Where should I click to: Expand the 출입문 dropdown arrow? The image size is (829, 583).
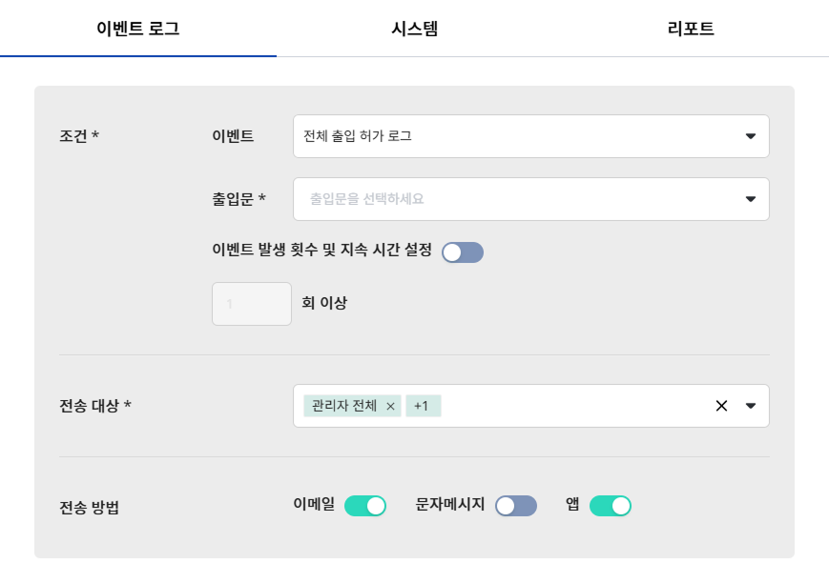pyautogui.click(x=751, y=199)
